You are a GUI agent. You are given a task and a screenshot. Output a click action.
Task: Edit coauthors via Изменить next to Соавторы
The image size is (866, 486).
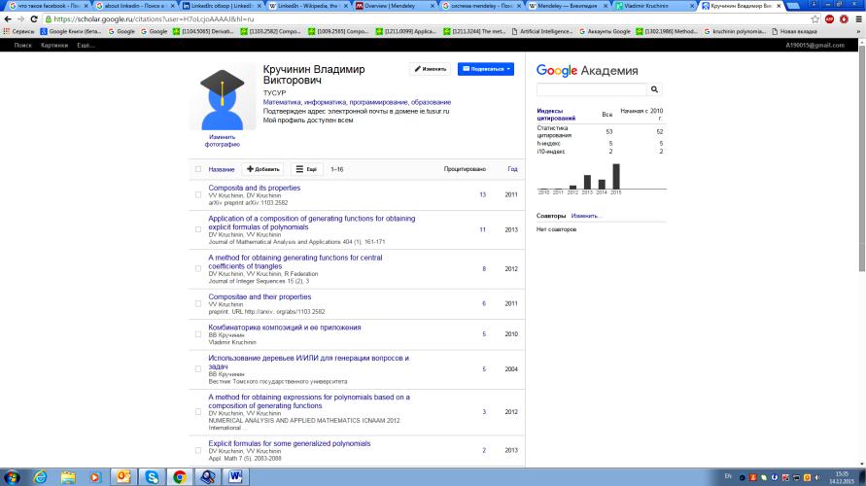(x=584, y=216)
